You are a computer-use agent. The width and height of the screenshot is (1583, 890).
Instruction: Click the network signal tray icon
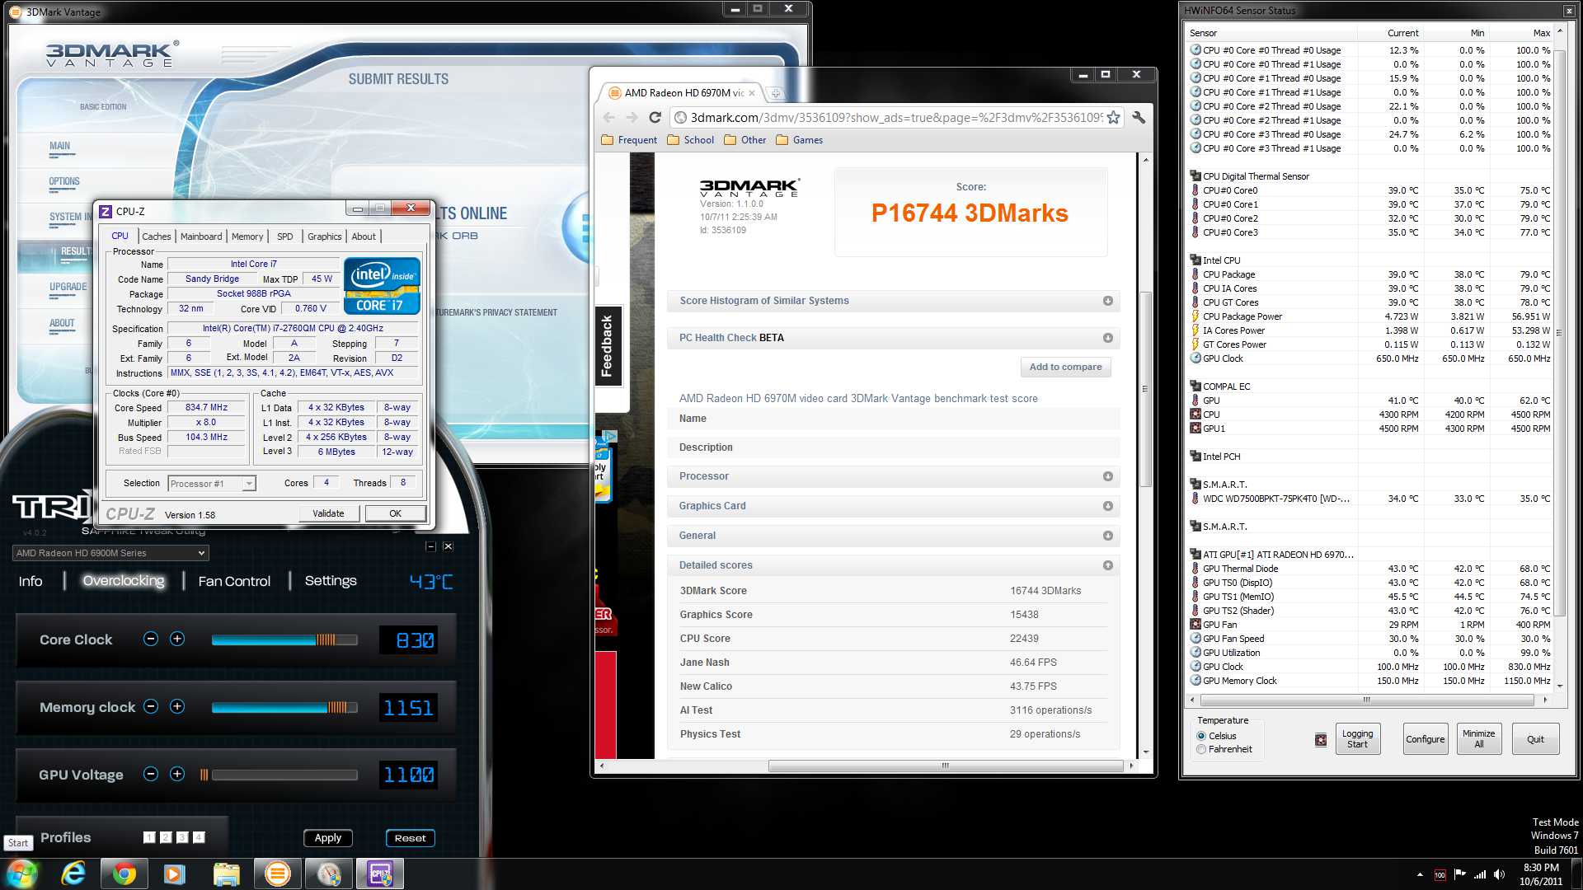pyautogui.click(x=1480, y=874)
